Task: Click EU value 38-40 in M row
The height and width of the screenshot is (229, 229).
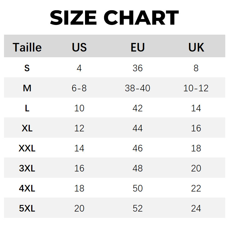Action: tap(138, 88)
